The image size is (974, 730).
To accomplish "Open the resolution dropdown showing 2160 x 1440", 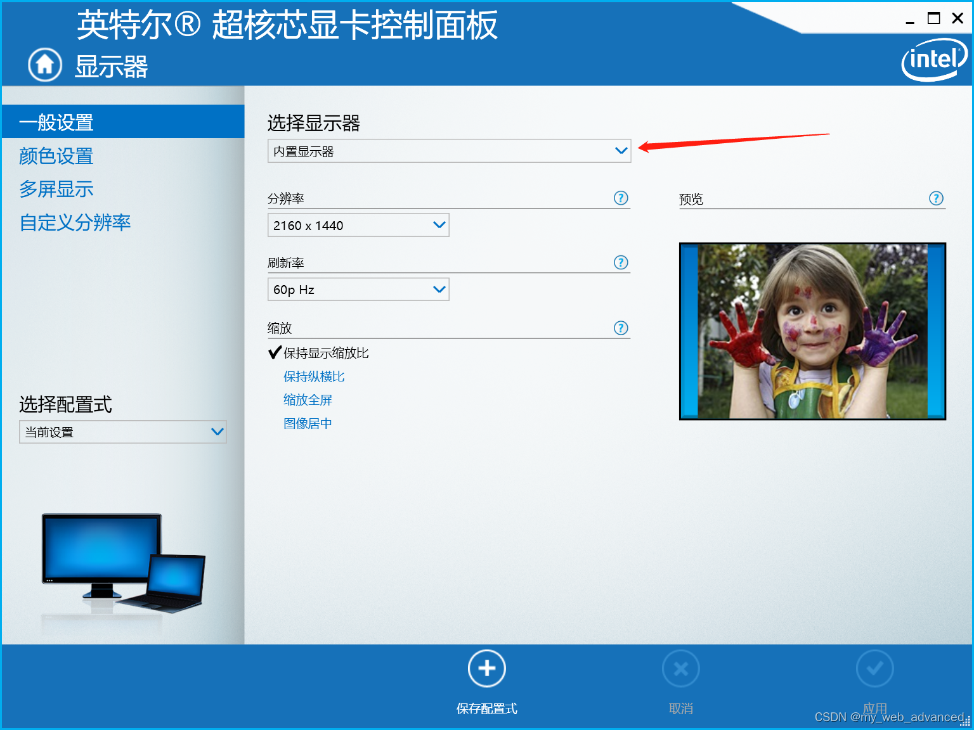I will (358, 225).
